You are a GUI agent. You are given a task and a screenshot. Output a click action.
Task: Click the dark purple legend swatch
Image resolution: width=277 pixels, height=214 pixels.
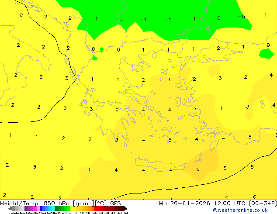(26, 208)
